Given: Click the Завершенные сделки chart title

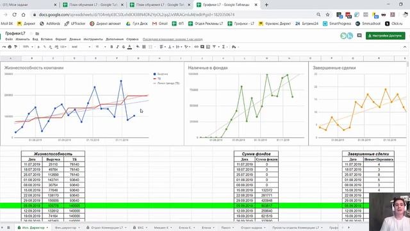Looking at the screenshot, I should coord(334,68).
